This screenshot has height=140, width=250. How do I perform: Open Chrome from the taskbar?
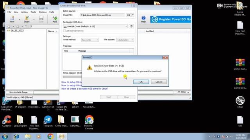pos(50,136)
